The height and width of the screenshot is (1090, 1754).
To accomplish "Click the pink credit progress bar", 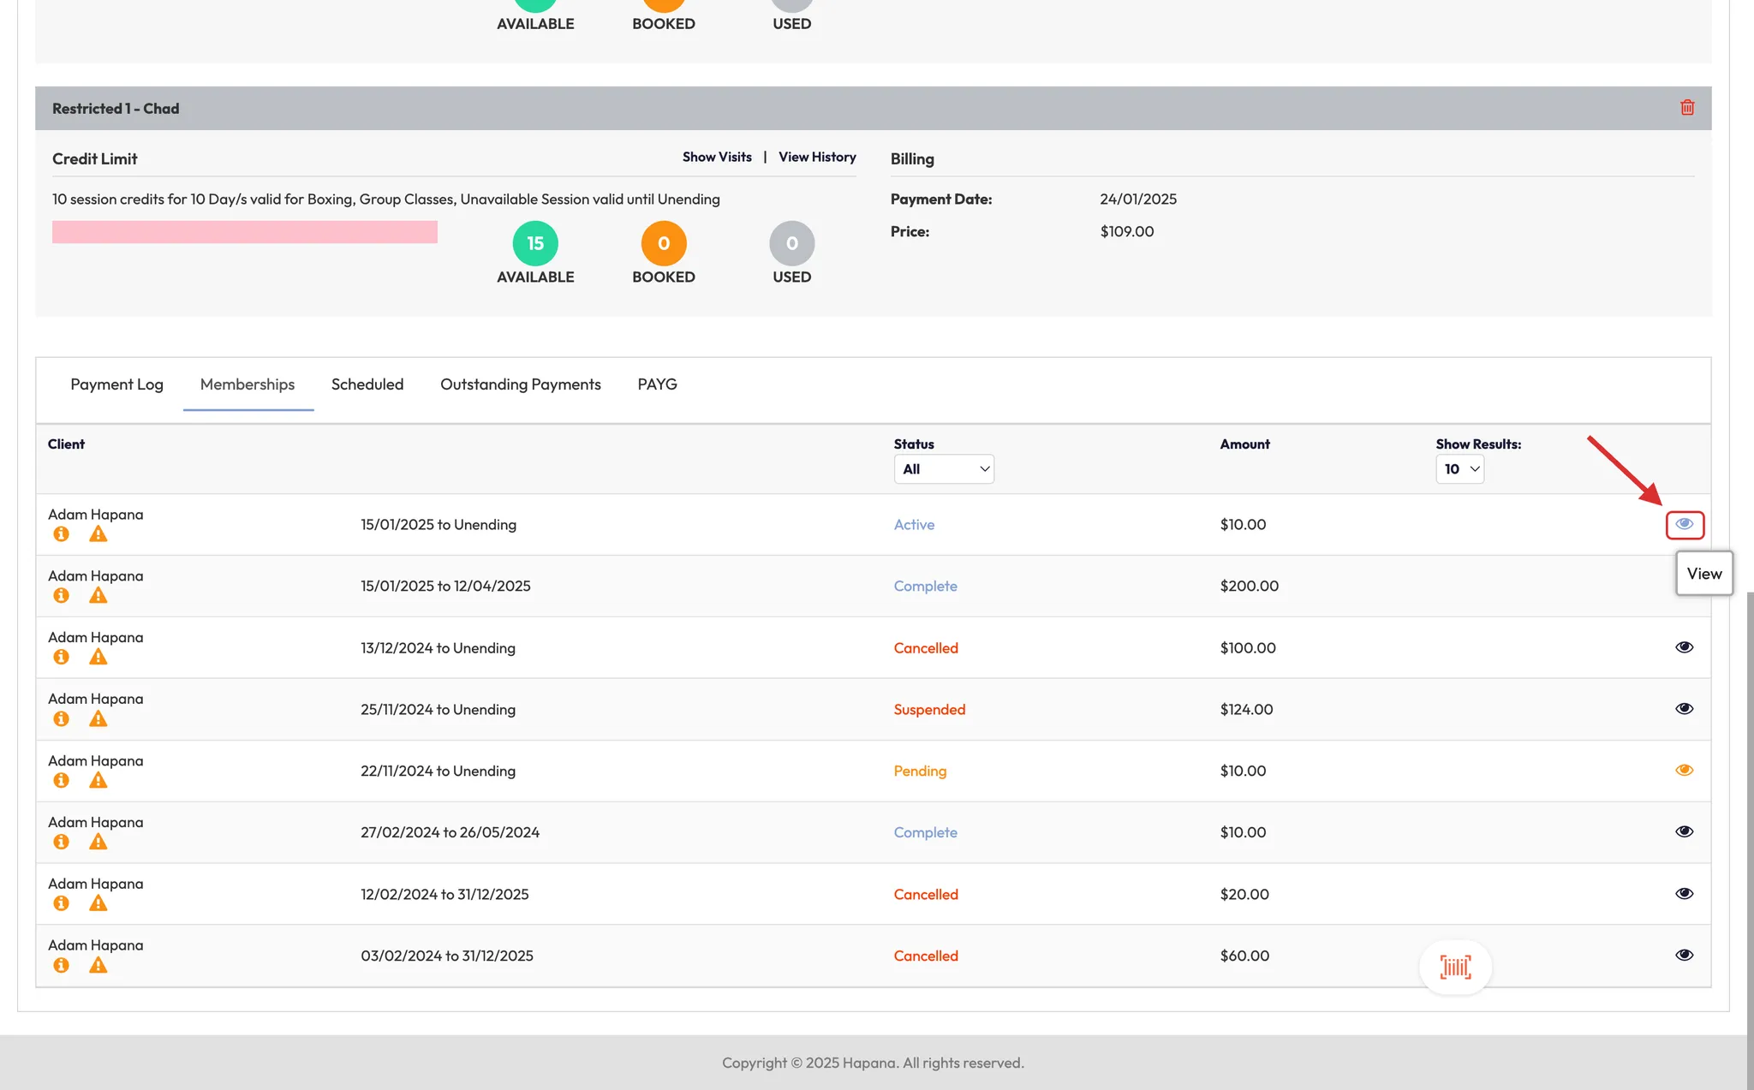I will pyautogui.click(x=245, y=232).
